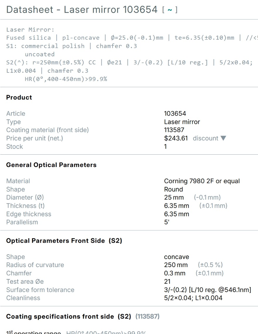Click the Optical Parameters Front Side heading

(x=64, y=241)
